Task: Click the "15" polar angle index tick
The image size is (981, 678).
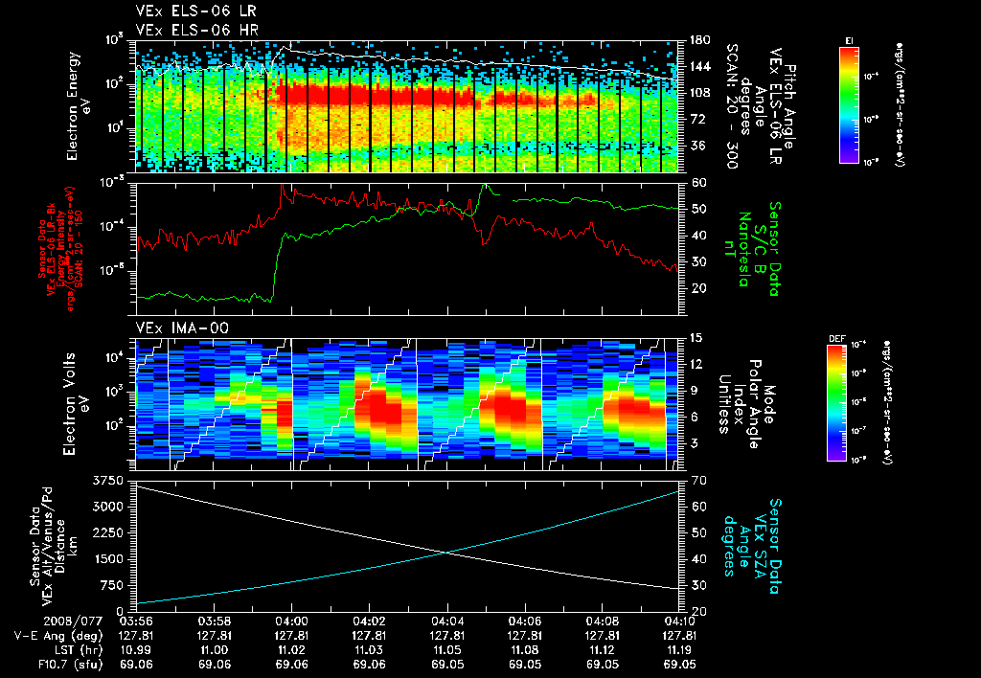Action: [696, 338]
